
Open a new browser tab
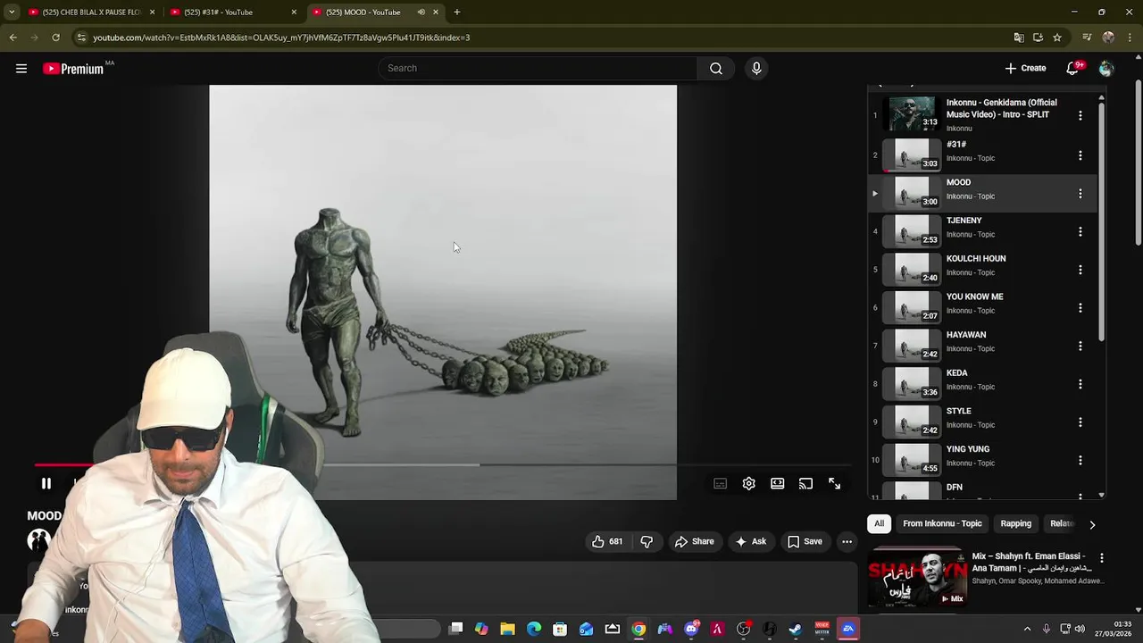457,13
